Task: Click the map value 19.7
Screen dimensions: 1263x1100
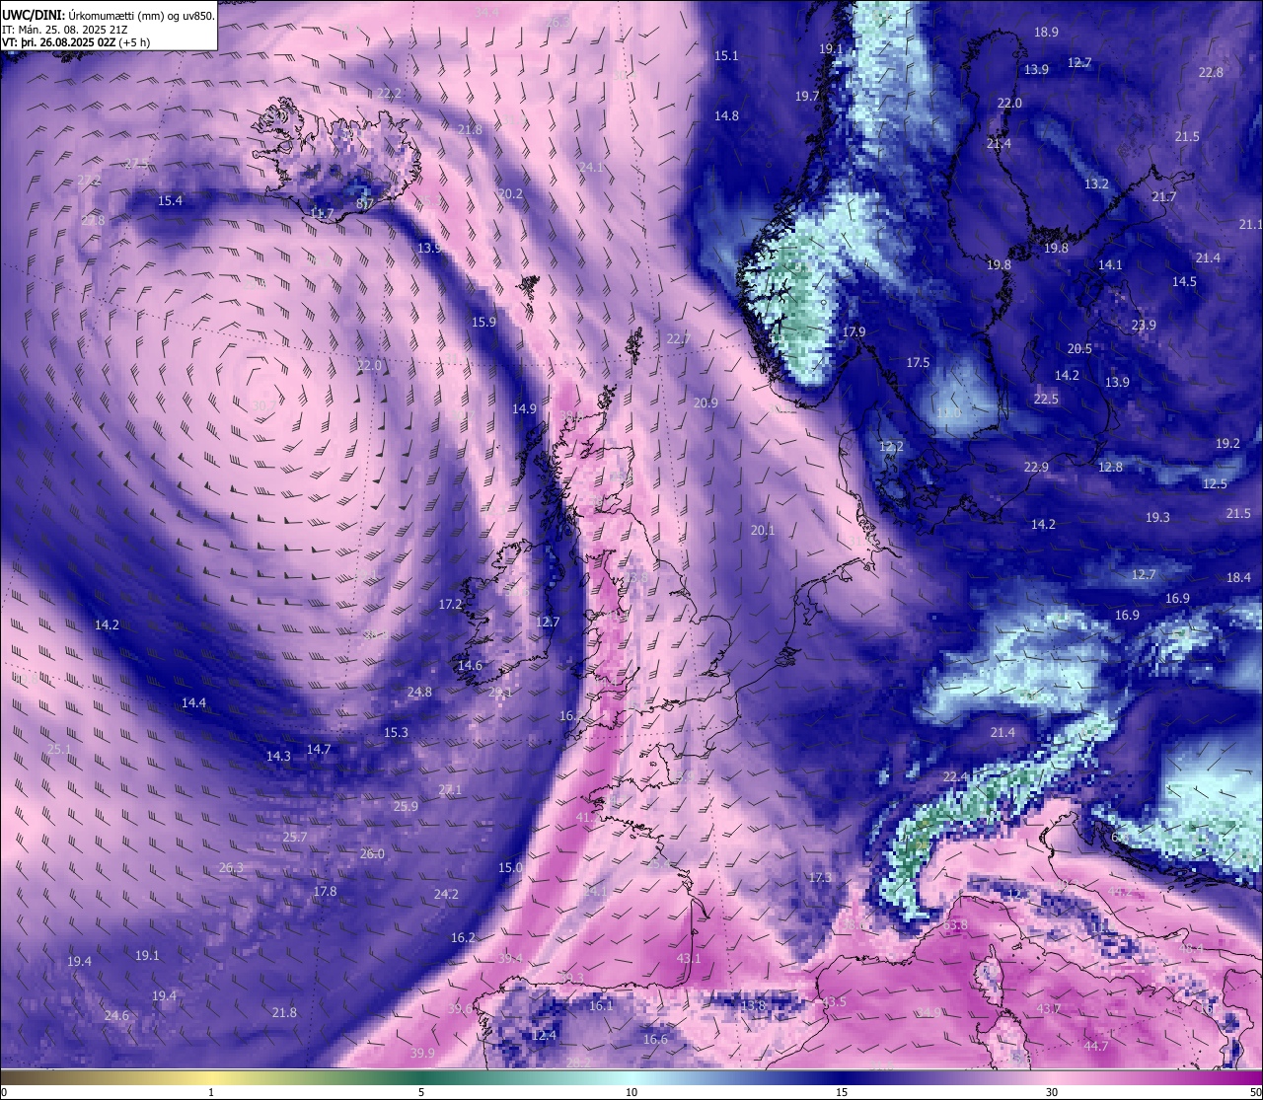Action: pos(807,96)
